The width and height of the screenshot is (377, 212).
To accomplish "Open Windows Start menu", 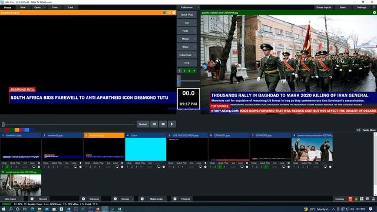I will click(4, 209).
